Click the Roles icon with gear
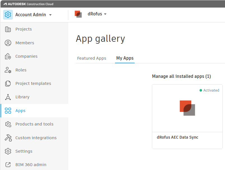225x170 pixels. (x=8, y=70)
